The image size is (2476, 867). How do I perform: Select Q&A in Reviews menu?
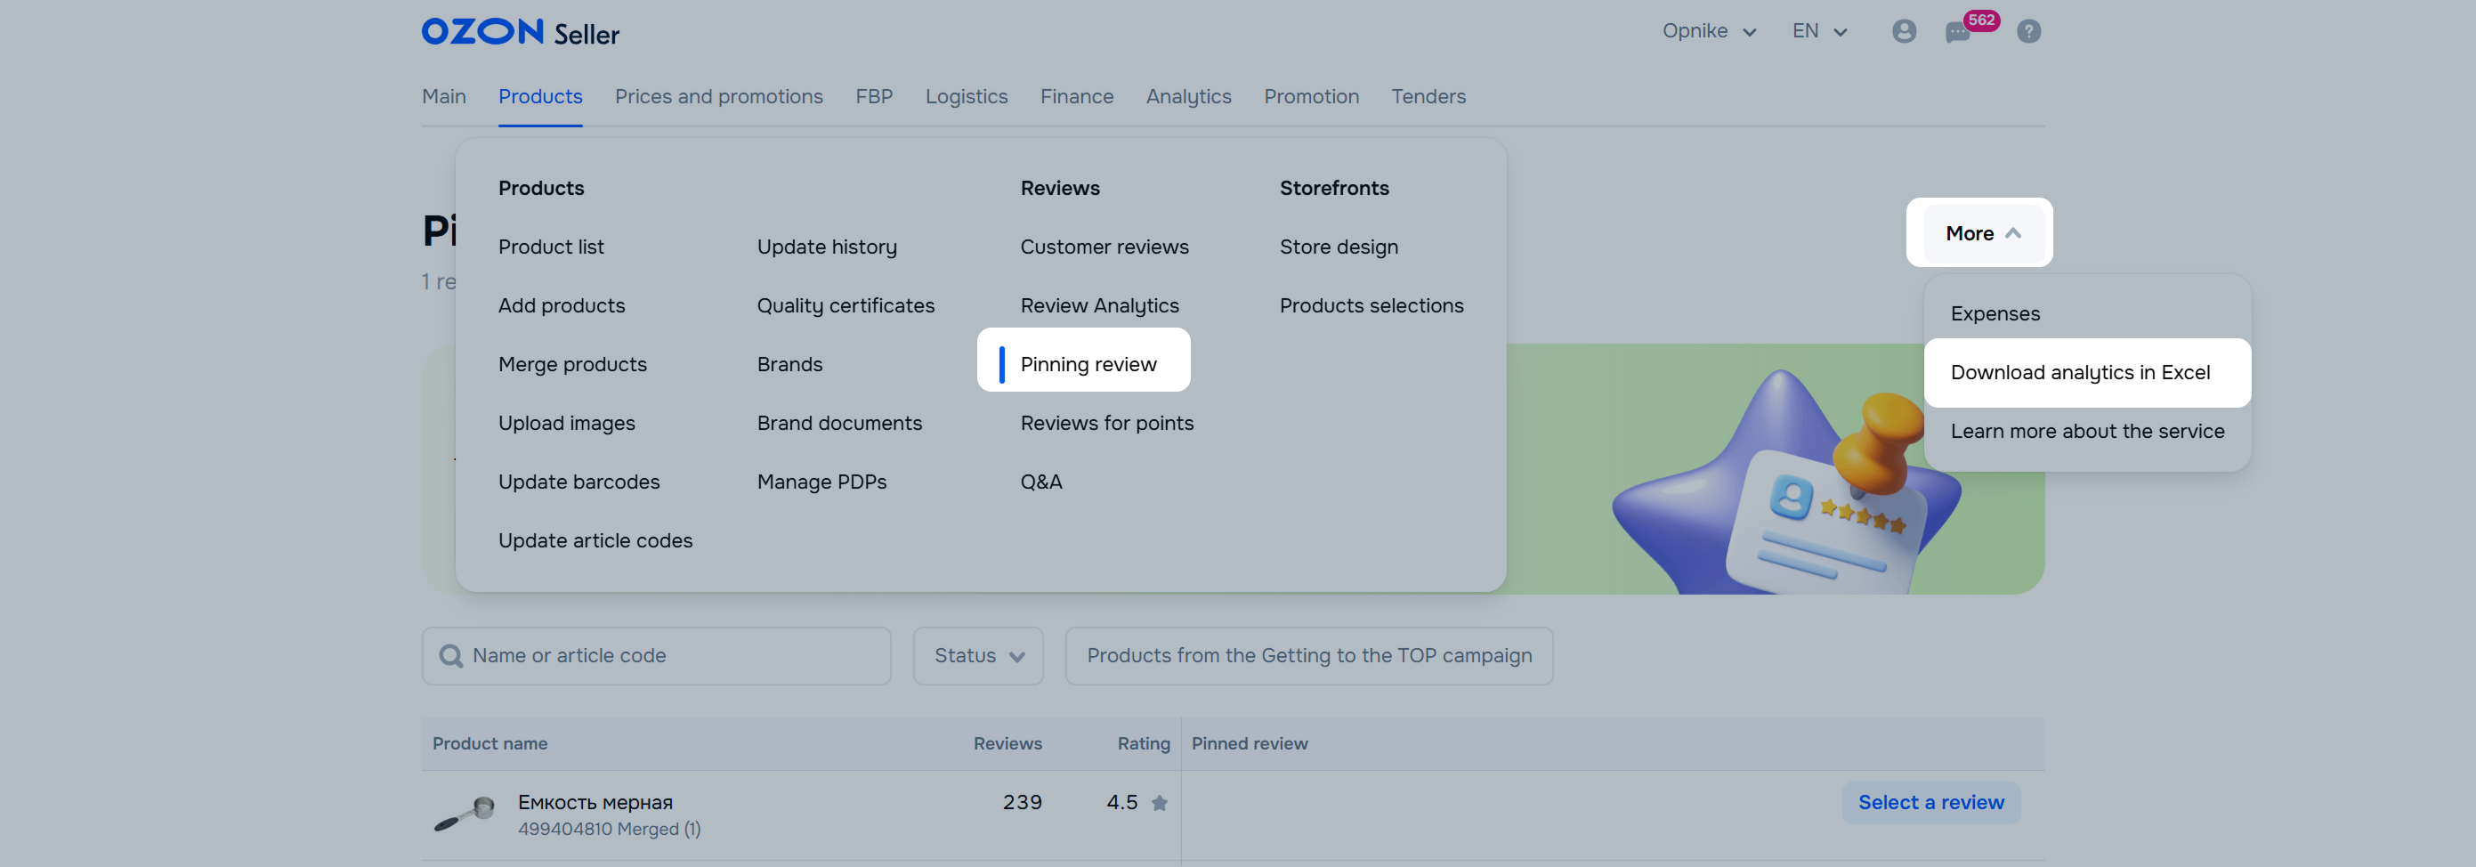pos(1041,482)
